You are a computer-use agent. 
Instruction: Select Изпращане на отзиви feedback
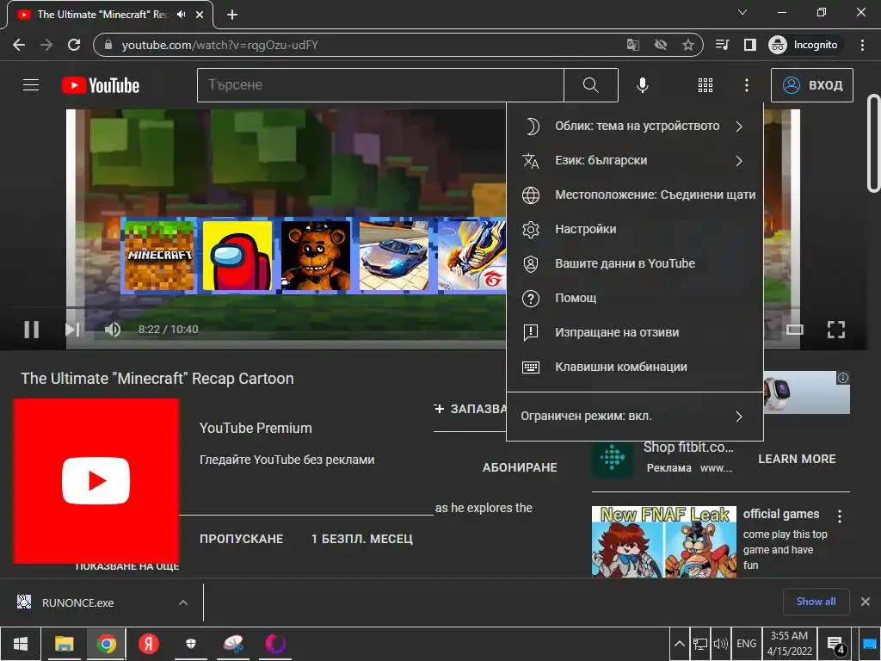(634, 333)
